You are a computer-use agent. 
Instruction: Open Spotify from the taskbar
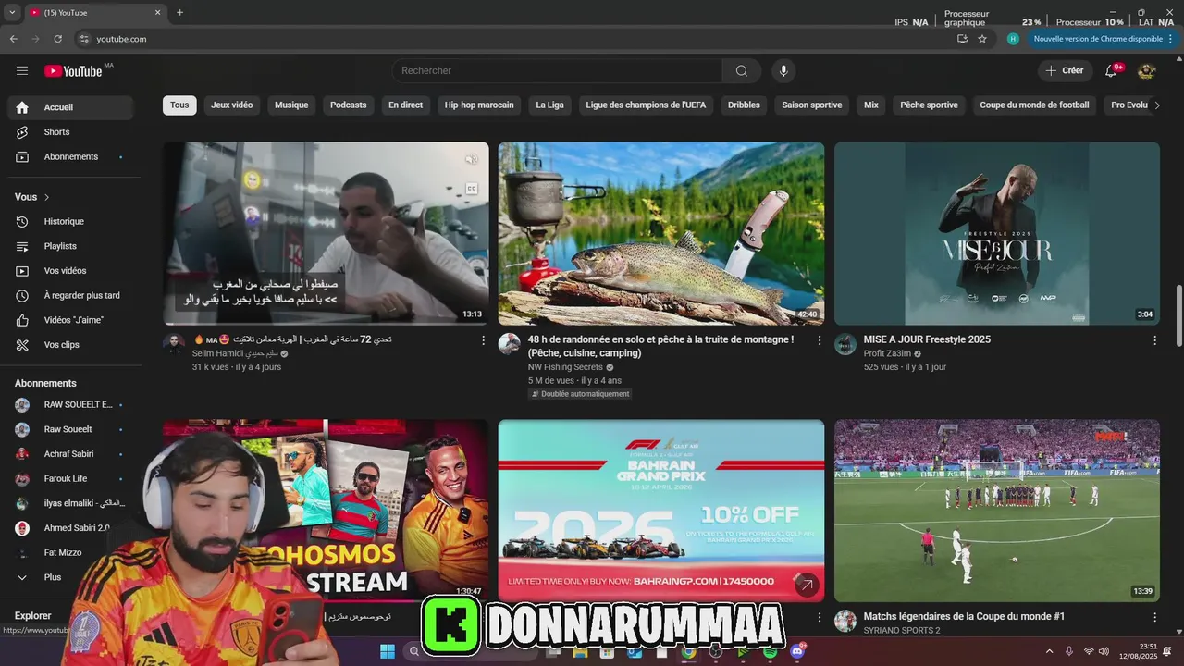click(x=770, y=651)
